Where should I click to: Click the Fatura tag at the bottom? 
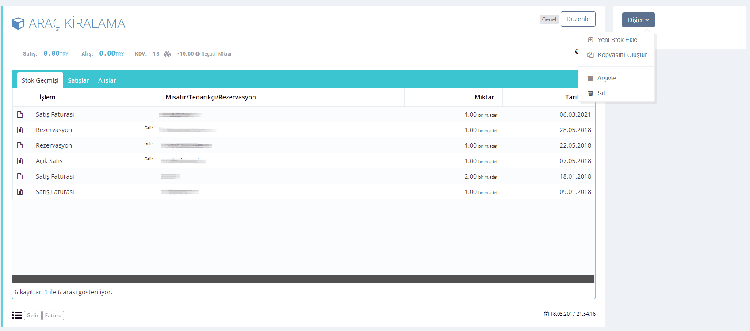click(x=53, y=315)
